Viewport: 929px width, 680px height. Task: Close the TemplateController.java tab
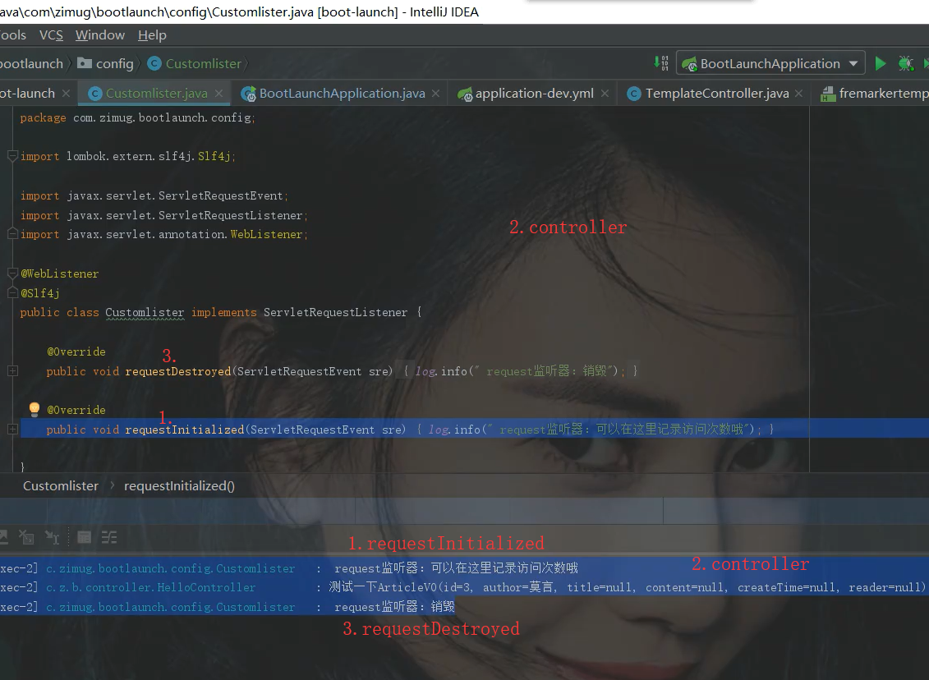coord(798,94)
